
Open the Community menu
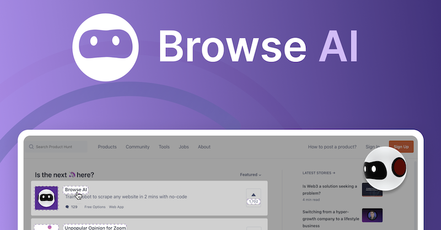point(137,146)
